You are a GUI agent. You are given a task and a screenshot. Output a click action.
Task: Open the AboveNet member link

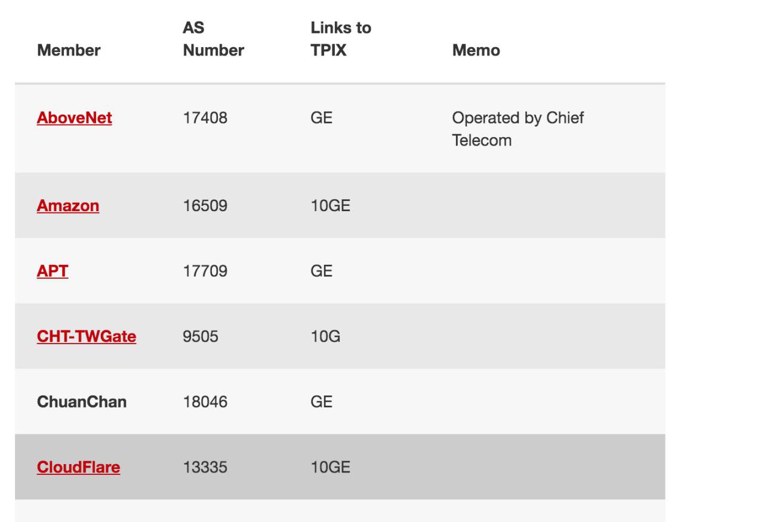75,118
